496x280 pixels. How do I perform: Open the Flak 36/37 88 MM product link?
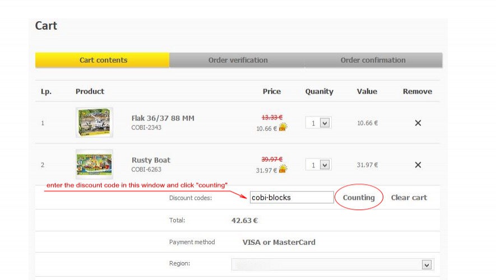pyautogui.click(x=163, y=118)
